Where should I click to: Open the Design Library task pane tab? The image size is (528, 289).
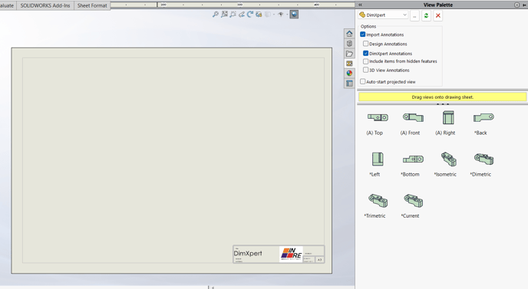[349, 44]
